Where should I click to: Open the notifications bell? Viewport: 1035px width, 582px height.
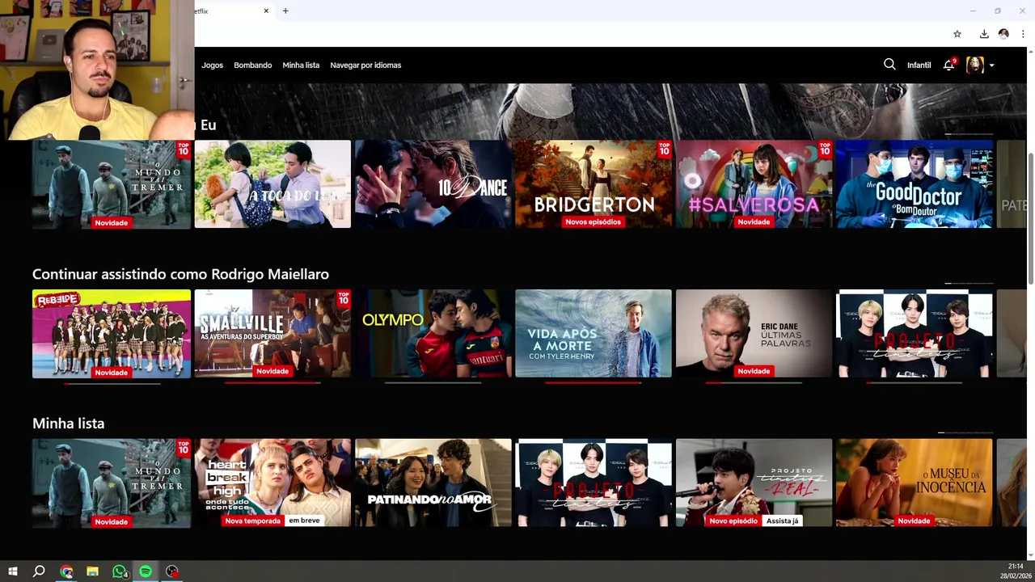pyautogui.click(x=949, y=65)
